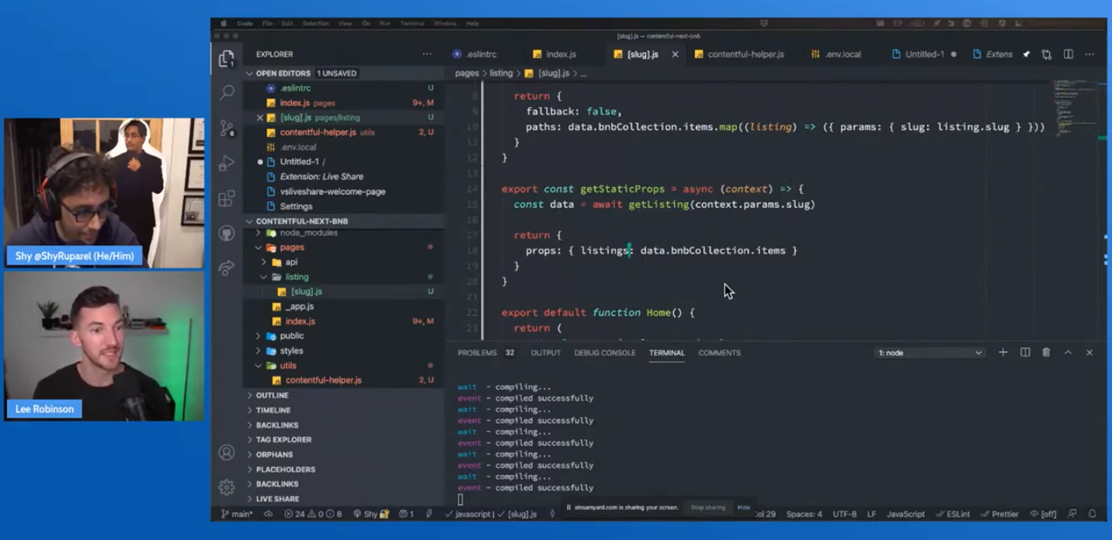
Task: Maximize the panel with the up chevron
Action: pos(1068,352)
